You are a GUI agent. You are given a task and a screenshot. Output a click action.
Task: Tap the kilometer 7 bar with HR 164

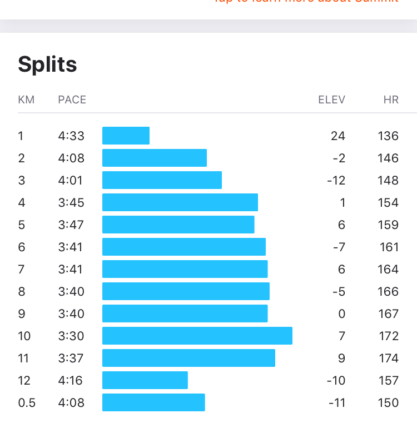(x=185, y=269)
